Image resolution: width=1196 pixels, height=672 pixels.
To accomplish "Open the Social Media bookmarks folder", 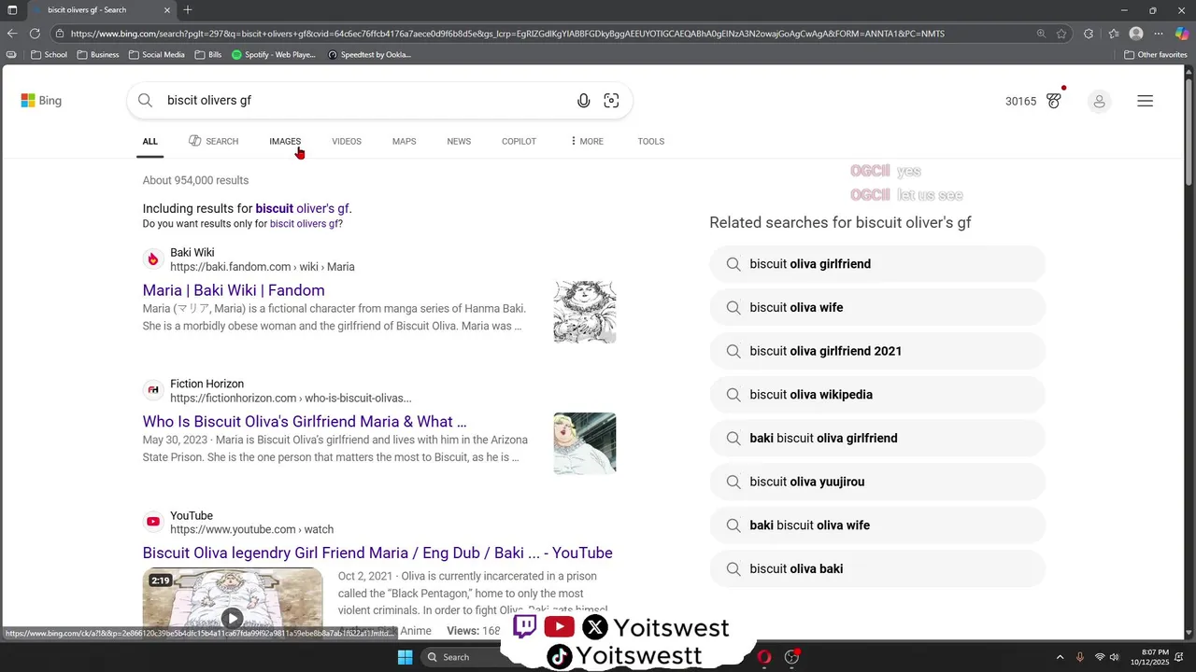I will point(156,54).
